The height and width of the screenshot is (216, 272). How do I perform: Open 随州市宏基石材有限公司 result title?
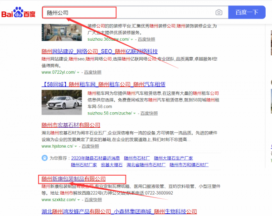coord(71,125)
